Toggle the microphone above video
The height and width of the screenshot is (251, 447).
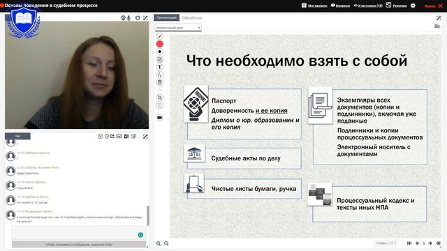pyautogui.click(x=129, y=18)
